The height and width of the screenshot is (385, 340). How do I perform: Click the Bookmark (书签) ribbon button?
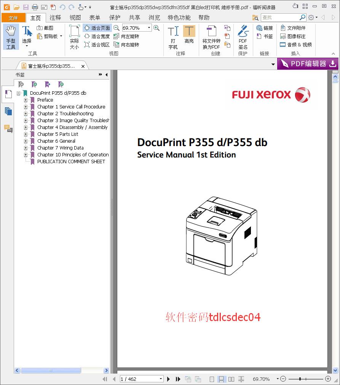[265, 37]
